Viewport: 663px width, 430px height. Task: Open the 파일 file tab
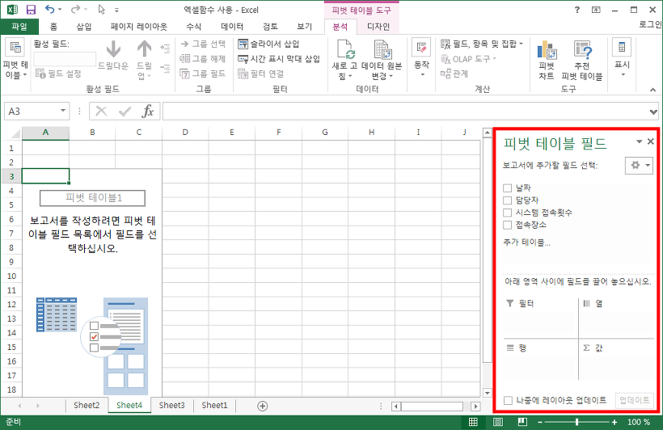(19, 27)
